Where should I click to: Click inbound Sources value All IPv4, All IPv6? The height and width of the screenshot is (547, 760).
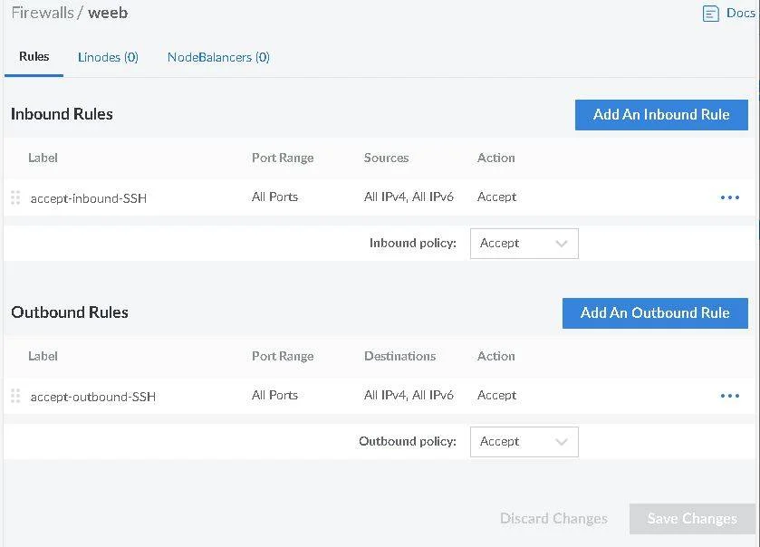409,197
